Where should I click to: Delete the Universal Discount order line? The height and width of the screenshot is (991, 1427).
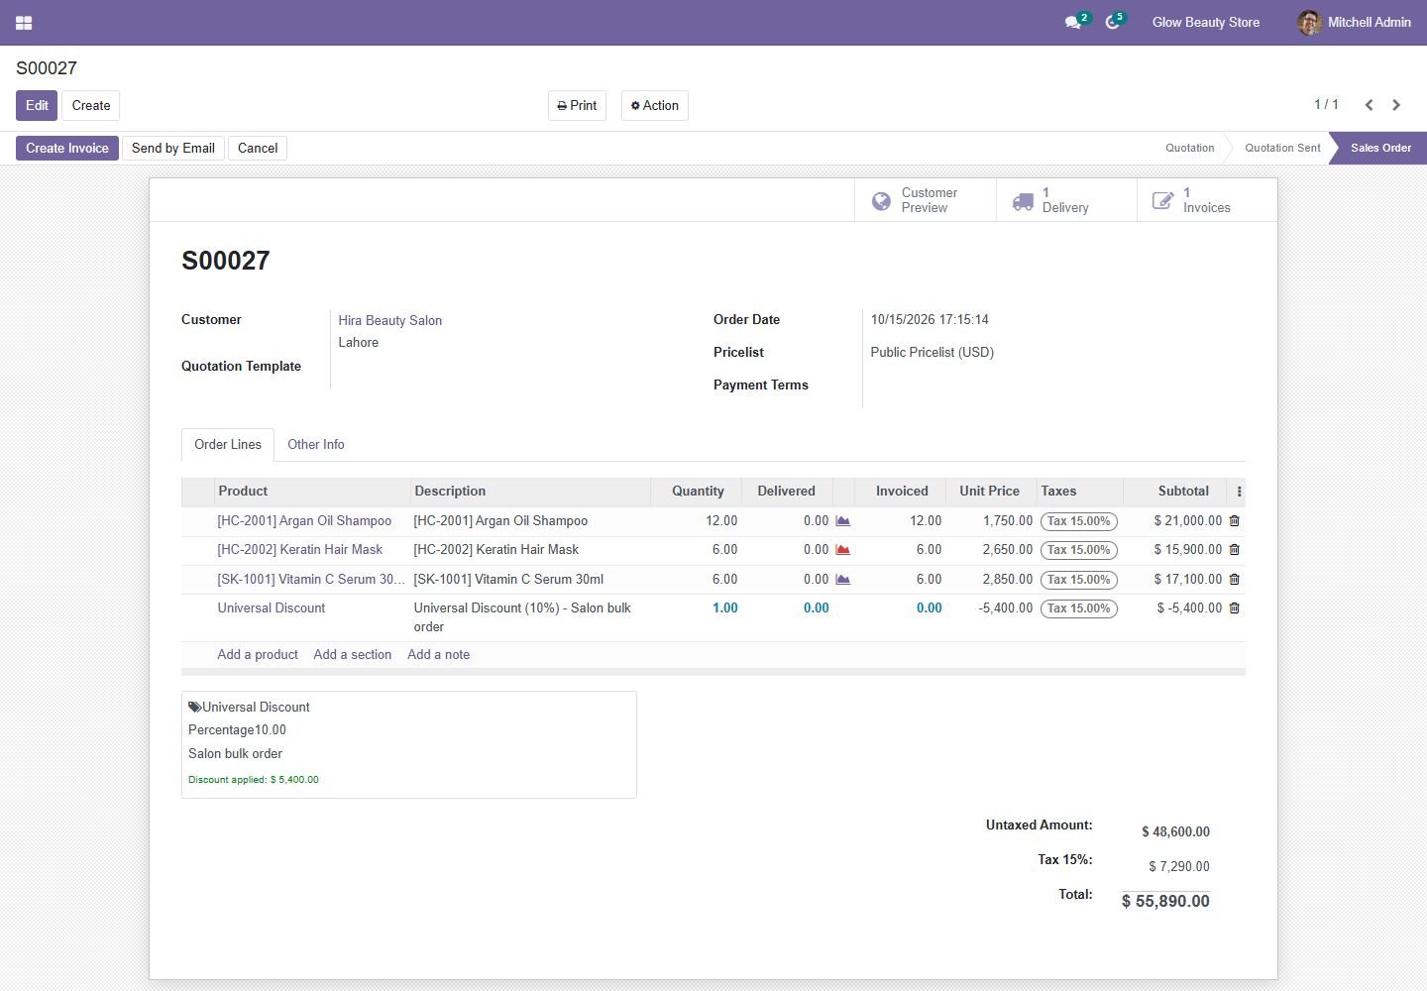(1235, 607)
